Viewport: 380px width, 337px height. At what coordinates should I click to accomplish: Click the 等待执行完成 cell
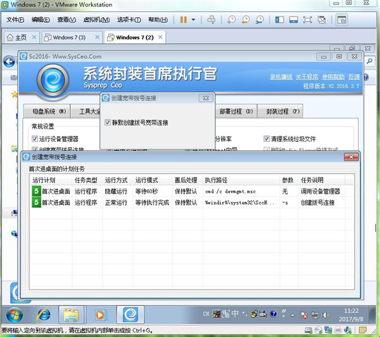coord(152,203)
